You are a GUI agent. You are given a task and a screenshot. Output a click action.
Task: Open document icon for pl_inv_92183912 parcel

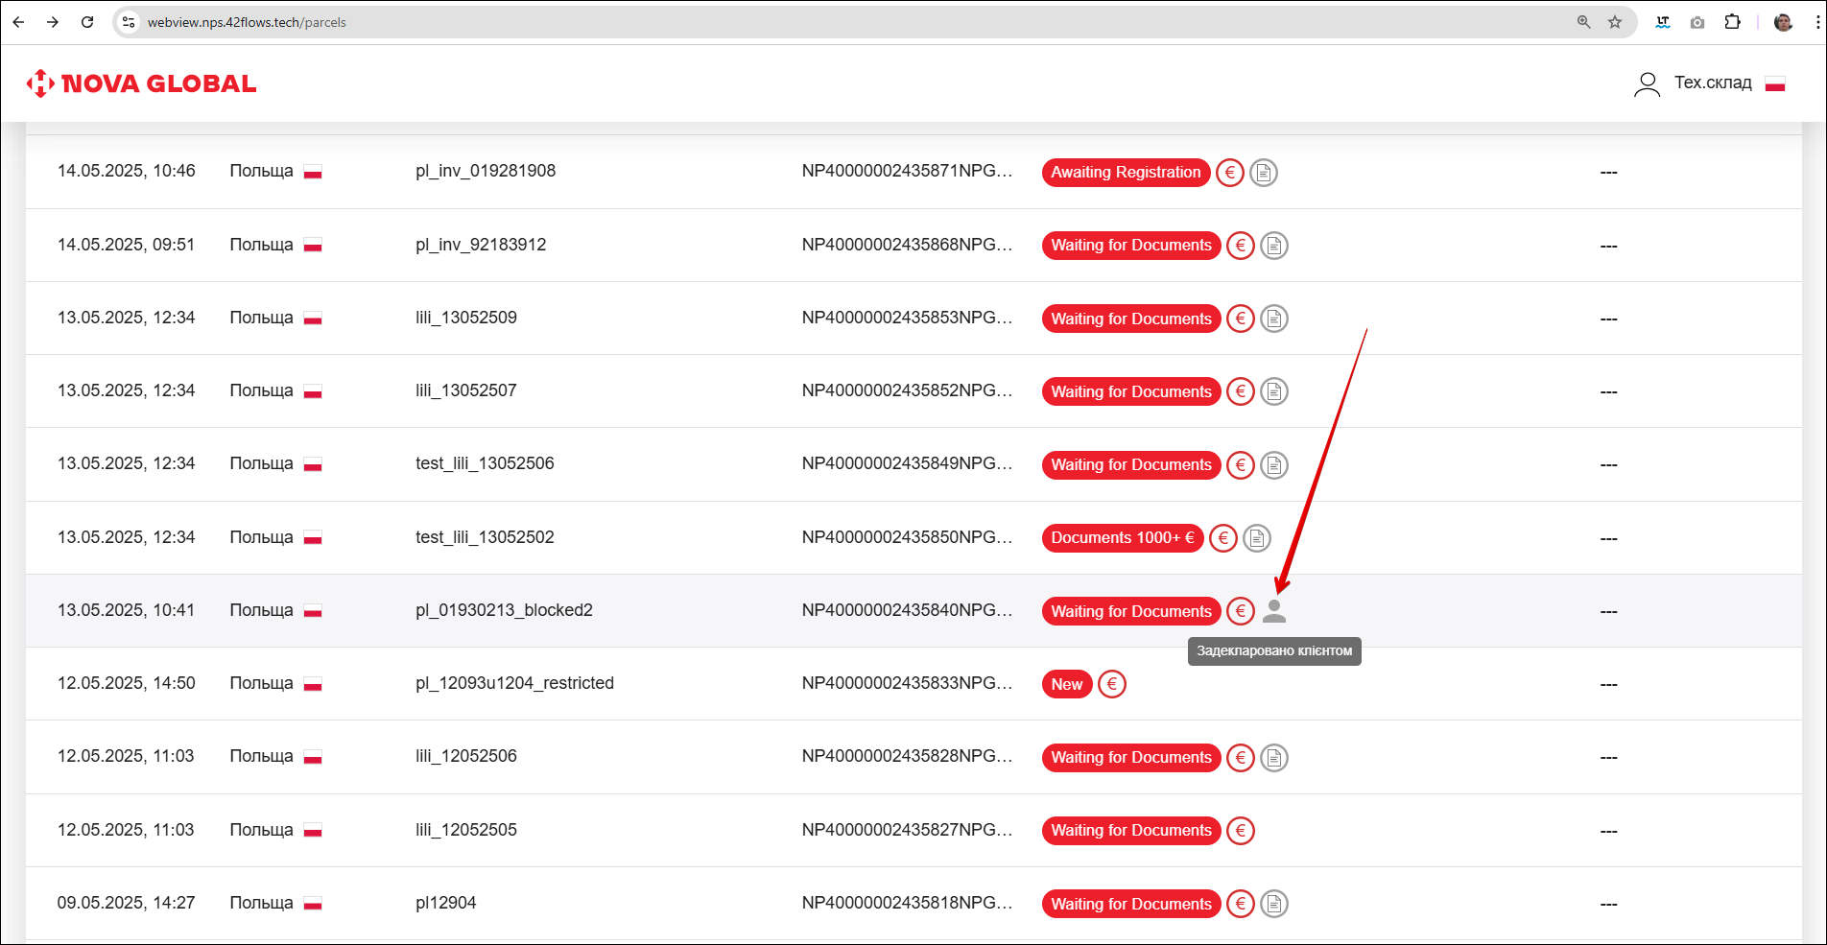(1273, 246)
